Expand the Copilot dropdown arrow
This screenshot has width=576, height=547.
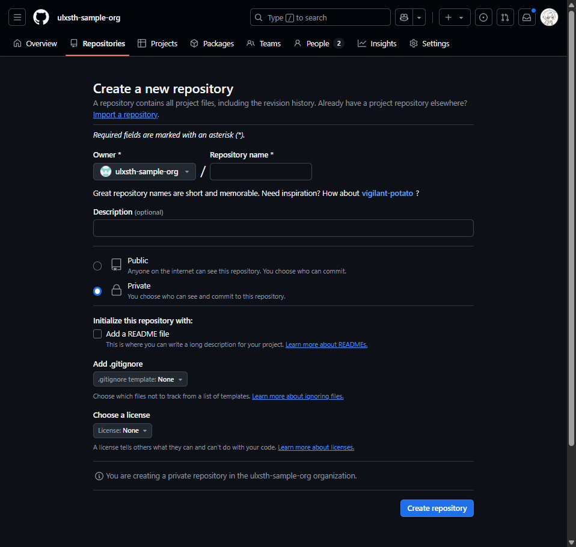click(419, 17)
